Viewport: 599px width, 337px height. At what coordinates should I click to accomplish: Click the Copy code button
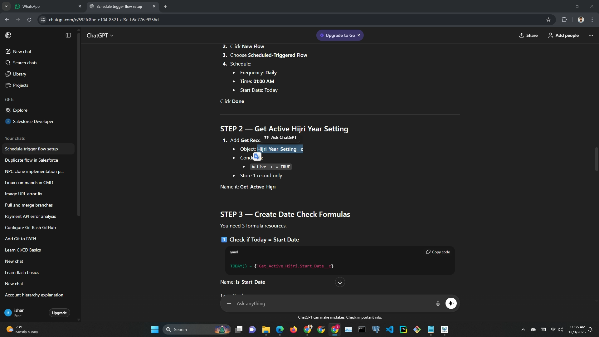point(438,252)
